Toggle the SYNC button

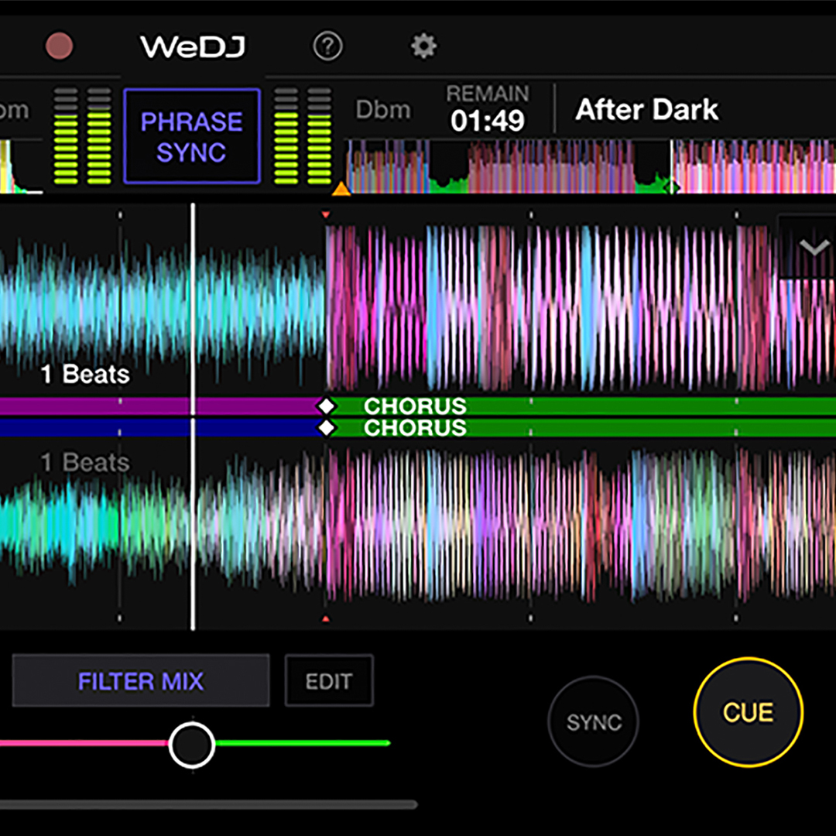(x=593, y=721)
